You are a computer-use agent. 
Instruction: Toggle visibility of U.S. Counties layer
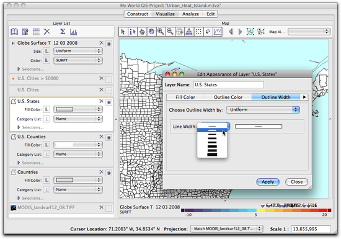point(109,138)
